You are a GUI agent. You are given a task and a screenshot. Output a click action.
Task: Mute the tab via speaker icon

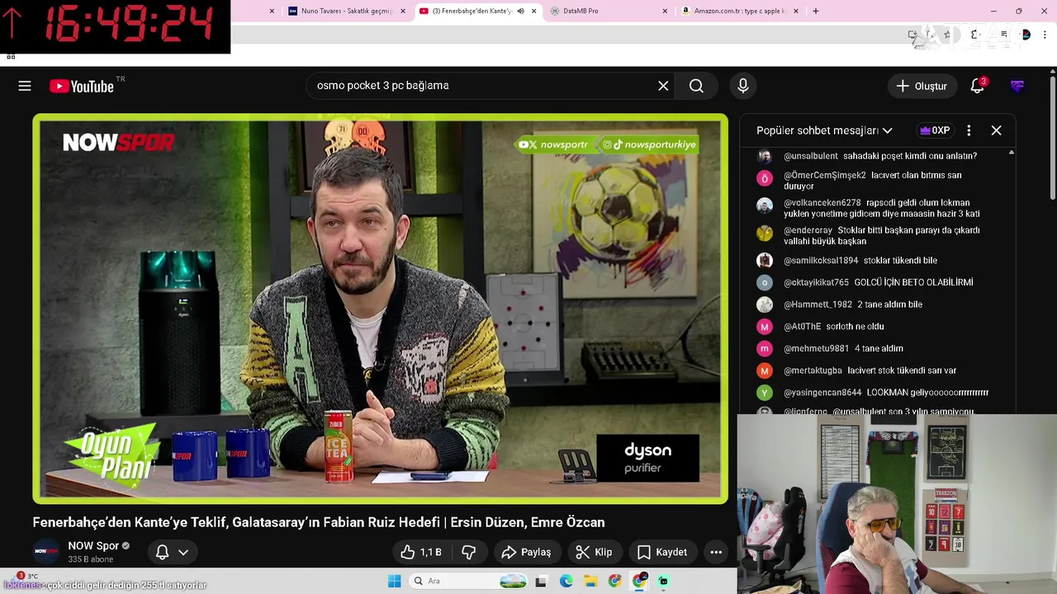520,11
